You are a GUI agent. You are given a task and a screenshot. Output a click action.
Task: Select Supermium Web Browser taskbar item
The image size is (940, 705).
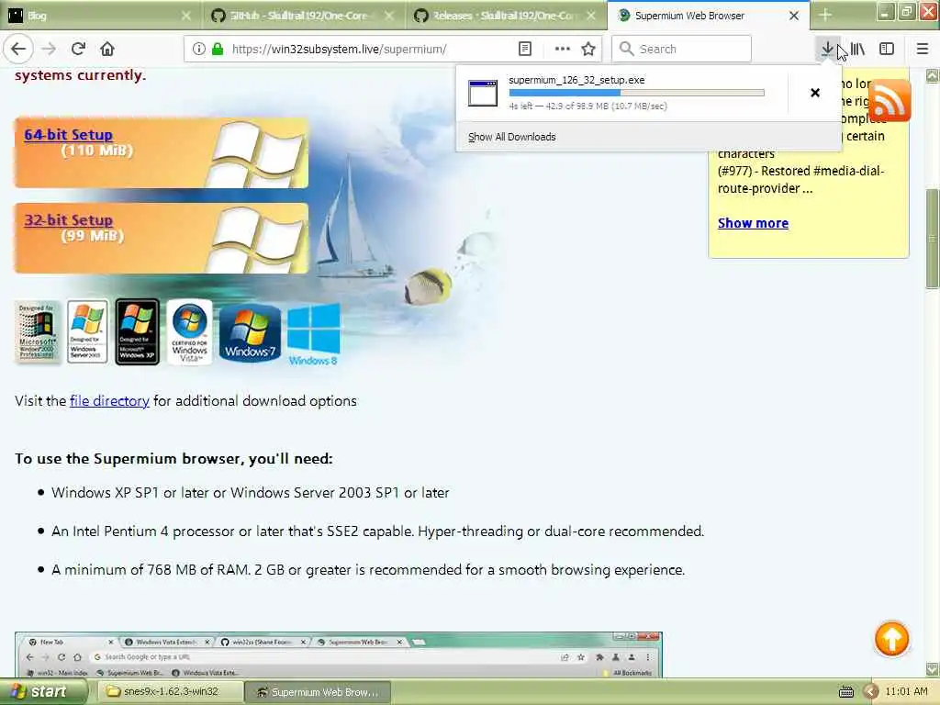point(318,692)
